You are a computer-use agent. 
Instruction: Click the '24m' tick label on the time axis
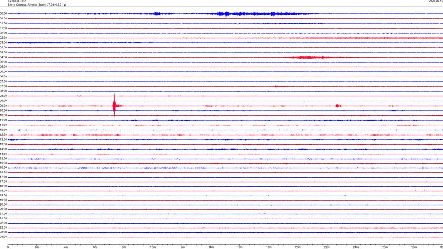coord(356,247)
